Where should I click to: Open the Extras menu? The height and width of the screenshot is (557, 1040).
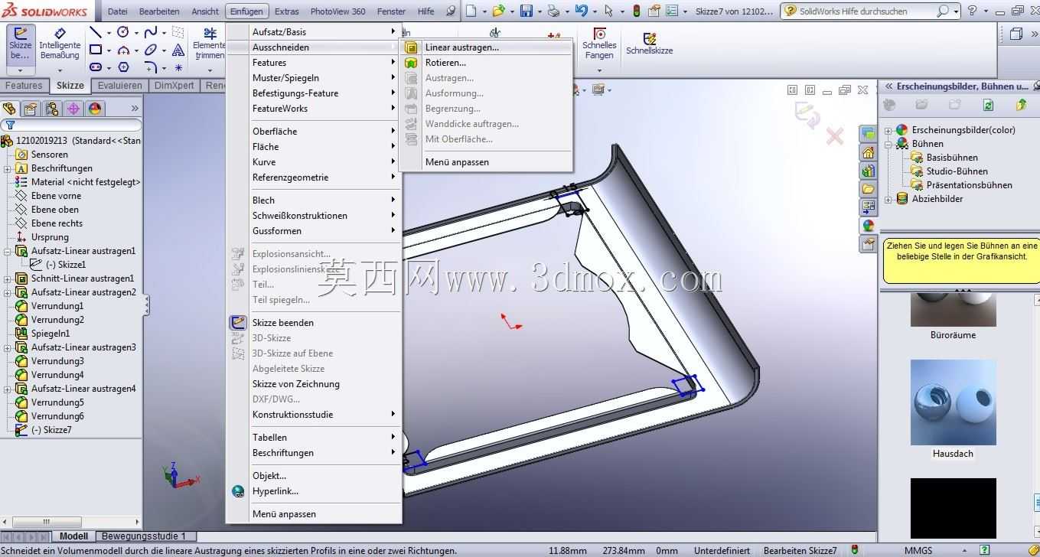[x=287, y=11]
